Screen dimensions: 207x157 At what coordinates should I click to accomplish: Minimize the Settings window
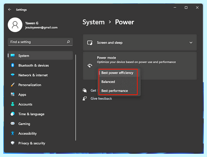pos(175,8)
